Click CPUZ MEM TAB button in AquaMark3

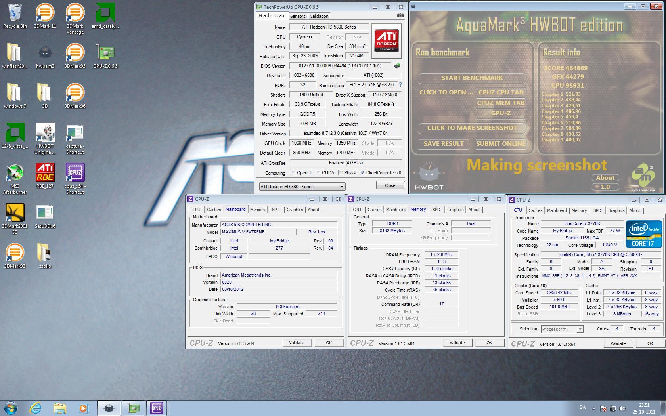pyautogui.click(x=501, y=103)
